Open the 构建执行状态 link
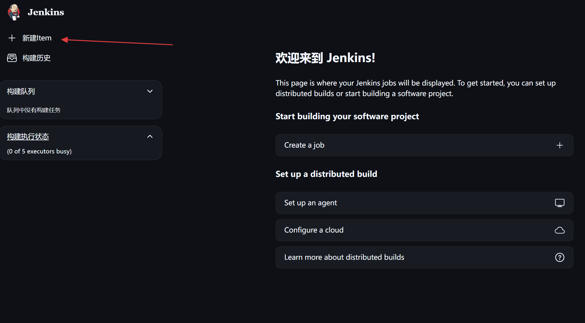Image resolution: width=585 pixels, height=323 pixels. coord(28,136)
